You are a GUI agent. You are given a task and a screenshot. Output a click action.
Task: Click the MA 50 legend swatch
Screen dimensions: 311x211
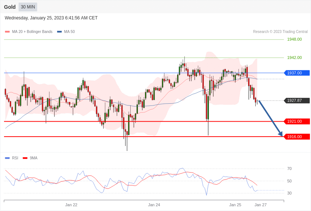point(59,32)
